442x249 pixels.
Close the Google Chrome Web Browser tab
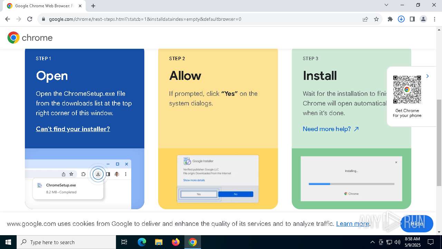(x=80, y=6)
